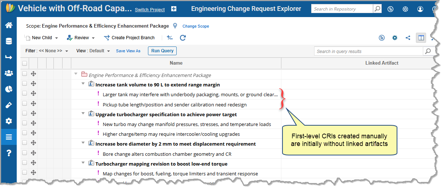Viewport: 445px width, 191px height.
Task: Check the select-all checkbox in header row
Action: pos(25,64)
